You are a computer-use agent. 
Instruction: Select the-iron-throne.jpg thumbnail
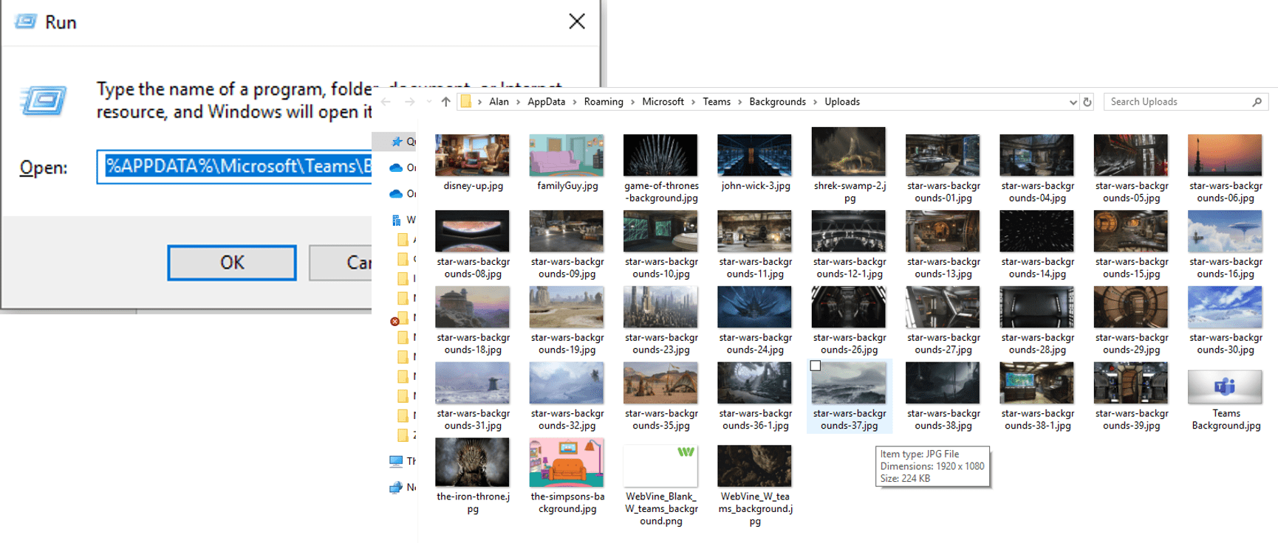click(x=472, y=463)
